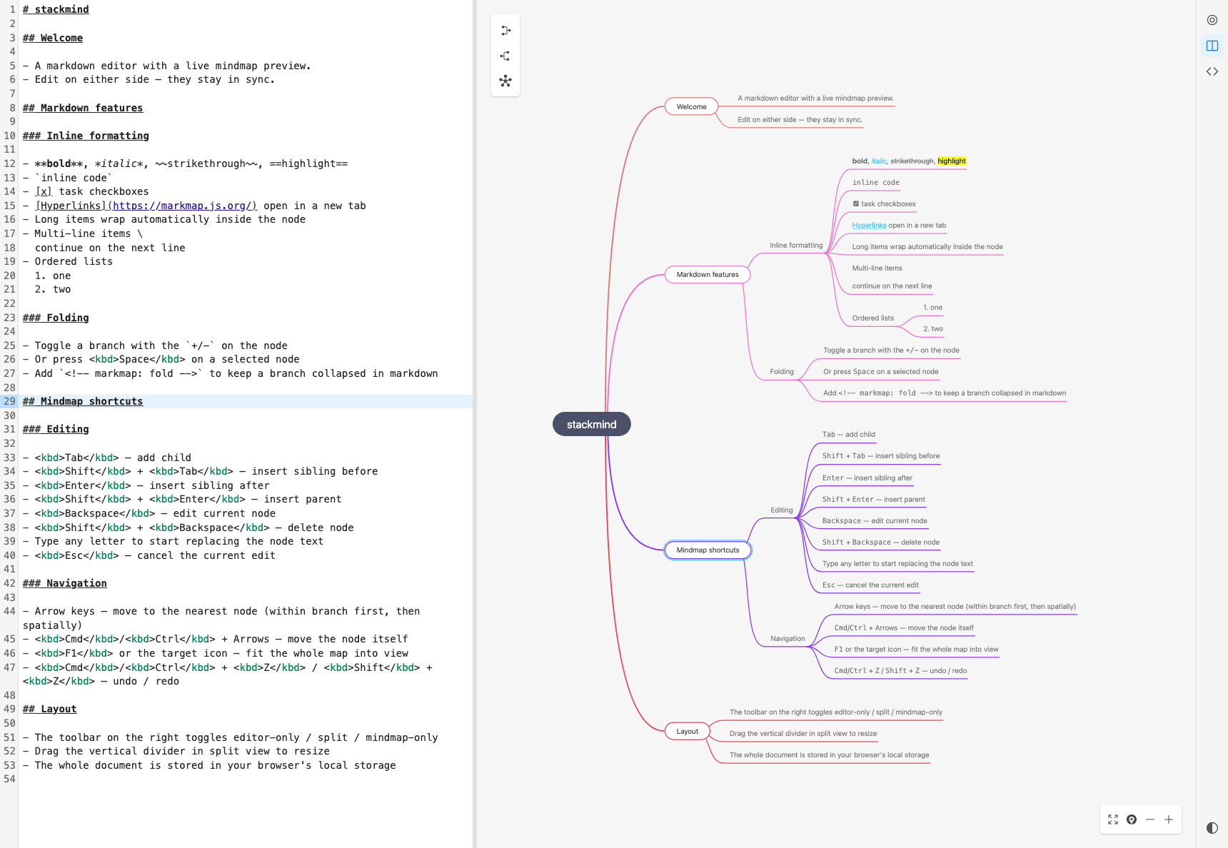Click '2. two' ordered list node
Screen dimensions: 1228x848
pyautogui.click(x=932, y=329)
